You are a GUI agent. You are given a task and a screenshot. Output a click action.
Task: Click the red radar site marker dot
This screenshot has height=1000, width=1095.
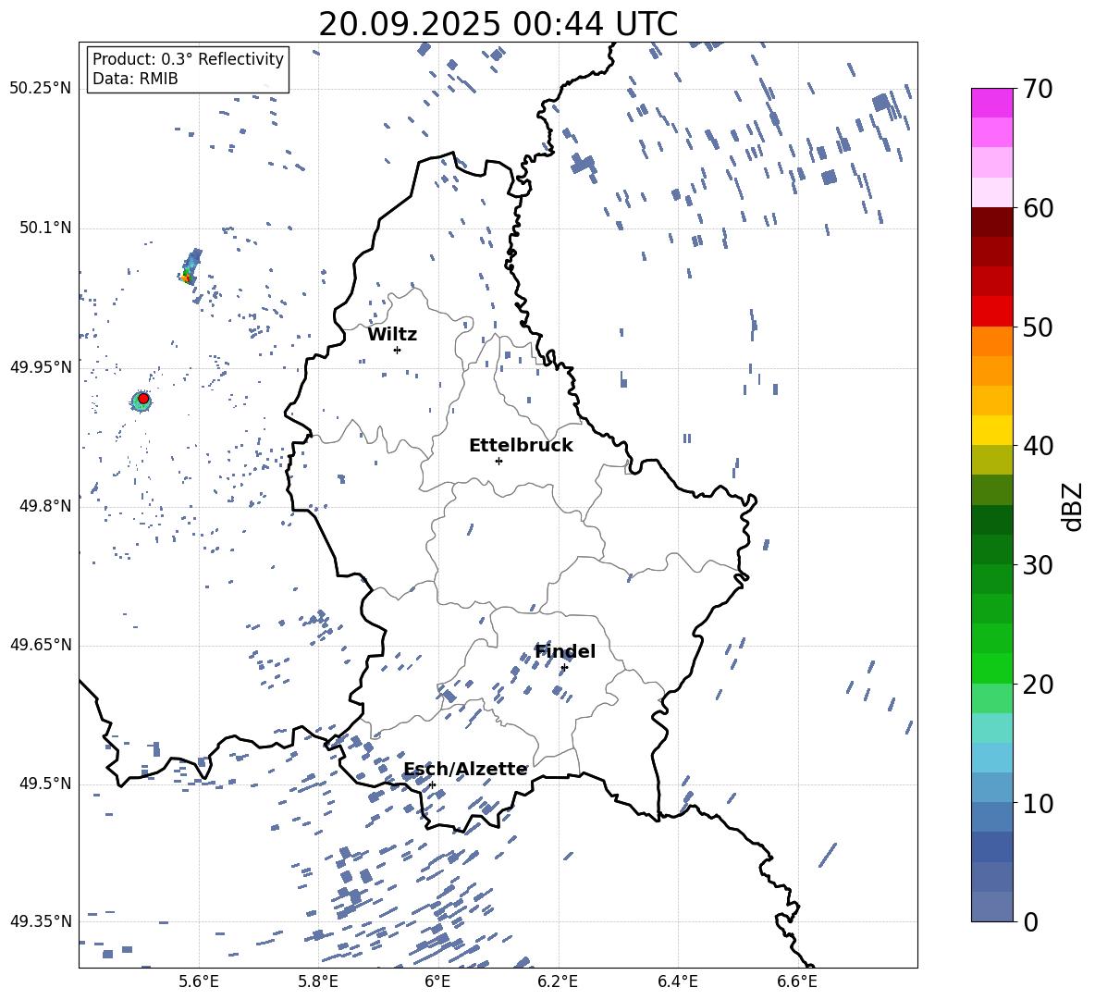[x=143, y=399]
